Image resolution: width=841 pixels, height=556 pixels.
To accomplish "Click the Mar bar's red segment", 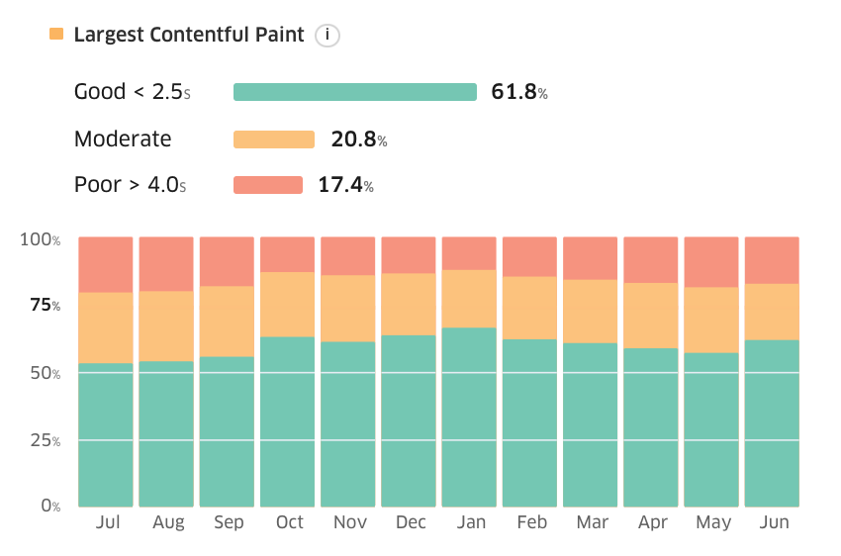I will 591,258.
